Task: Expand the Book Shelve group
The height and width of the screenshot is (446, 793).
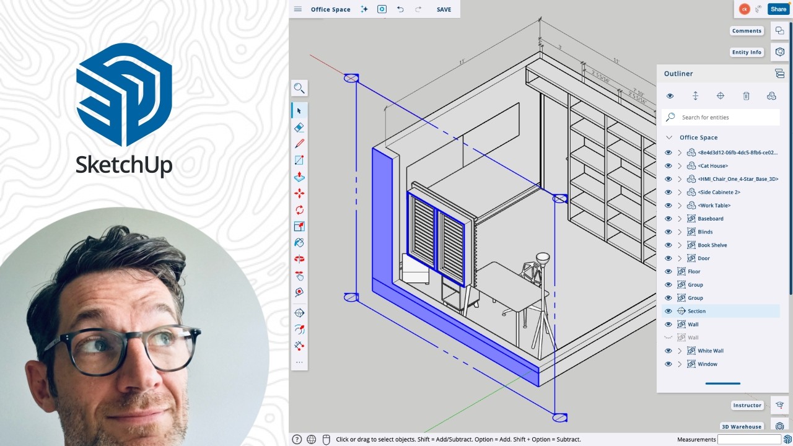Action: [680, 245]
